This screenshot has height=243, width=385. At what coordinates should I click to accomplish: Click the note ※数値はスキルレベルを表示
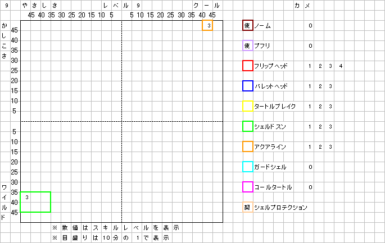coord(116,228)
